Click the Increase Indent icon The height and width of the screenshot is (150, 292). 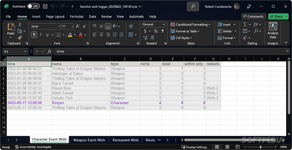pos(121,34)
